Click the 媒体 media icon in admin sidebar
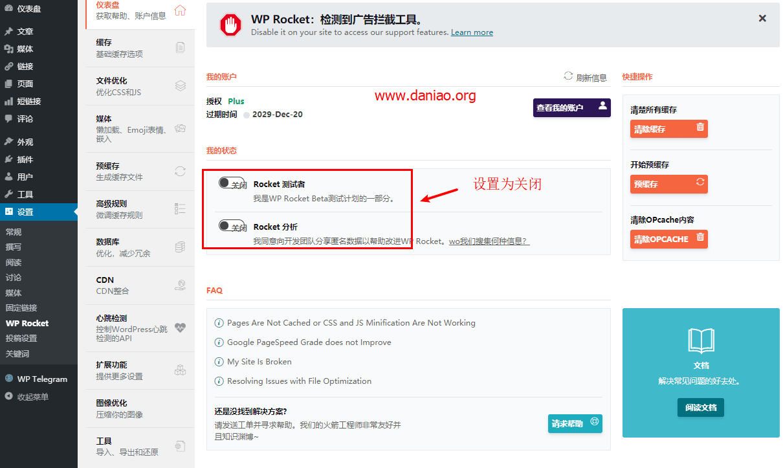Viewport: 783px width, 468px height. point(8,49)
